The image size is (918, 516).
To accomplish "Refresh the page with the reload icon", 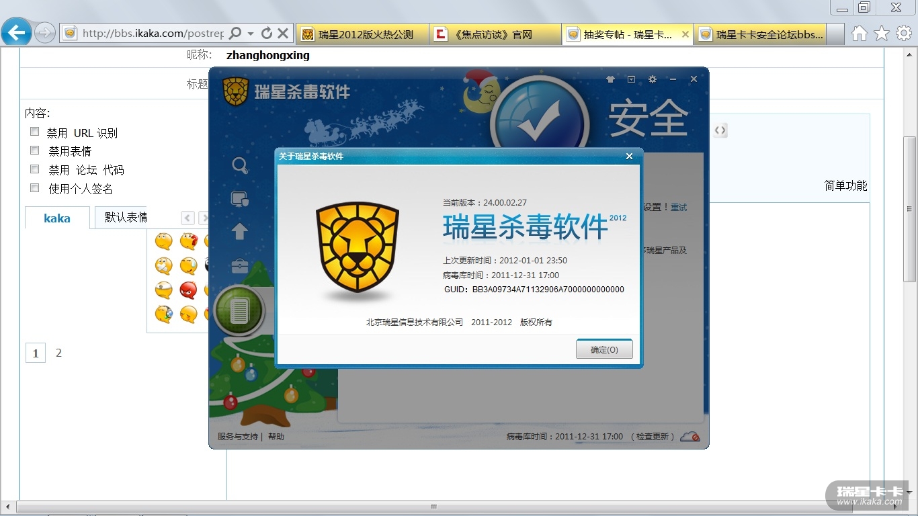I will point(267,33).
